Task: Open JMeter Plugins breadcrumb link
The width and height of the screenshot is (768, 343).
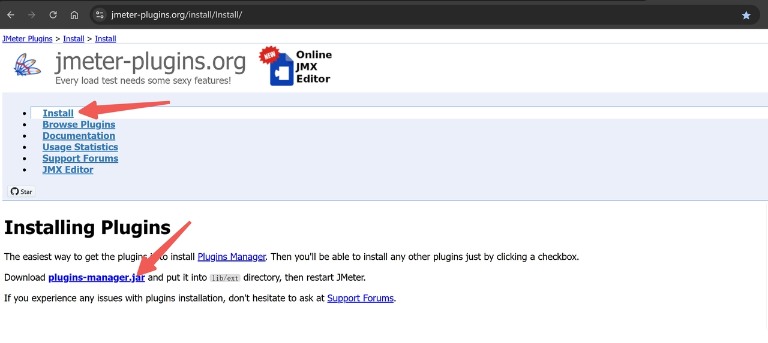Action: [x=27, y=39]
